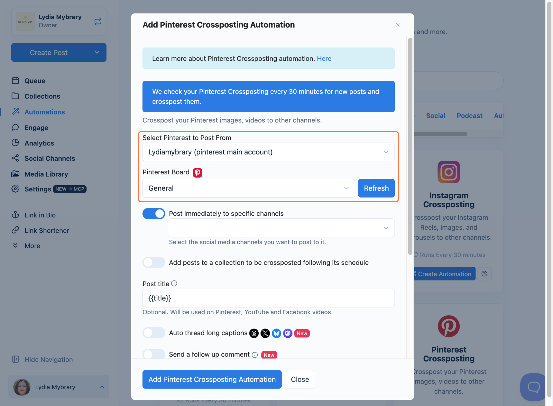The image size is (553, 406).
Task: Expand the Pinterest Board General dropdown
Action: click(248, 188)
